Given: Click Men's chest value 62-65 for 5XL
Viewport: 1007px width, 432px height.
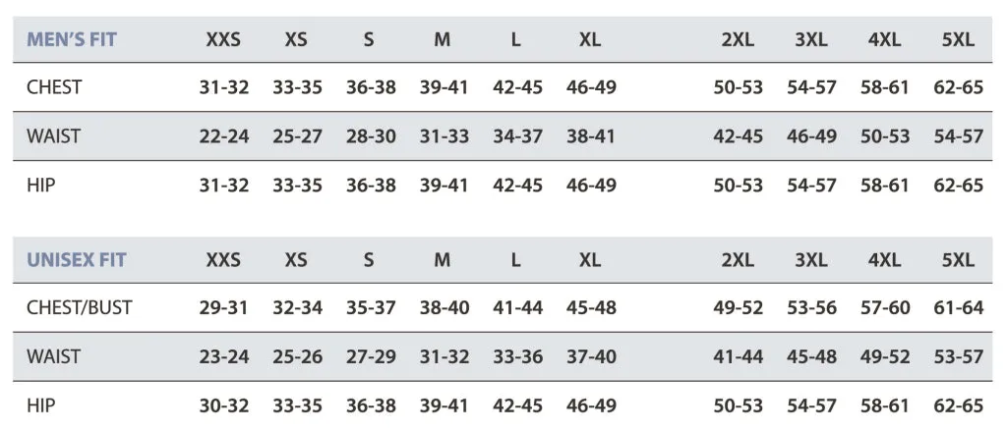Looking at the screenshot, I should click(958, 87).
